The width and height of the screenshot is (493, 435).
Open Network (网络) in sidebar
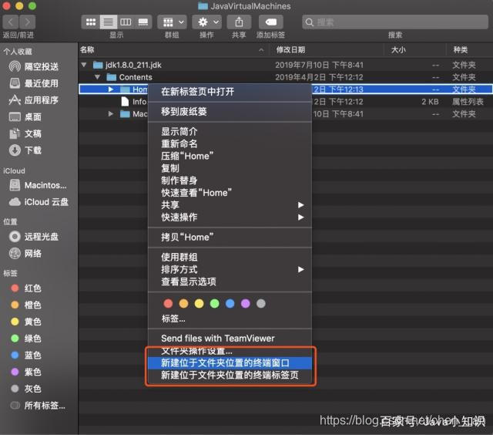pyautogui.click(x=25, y=254)
